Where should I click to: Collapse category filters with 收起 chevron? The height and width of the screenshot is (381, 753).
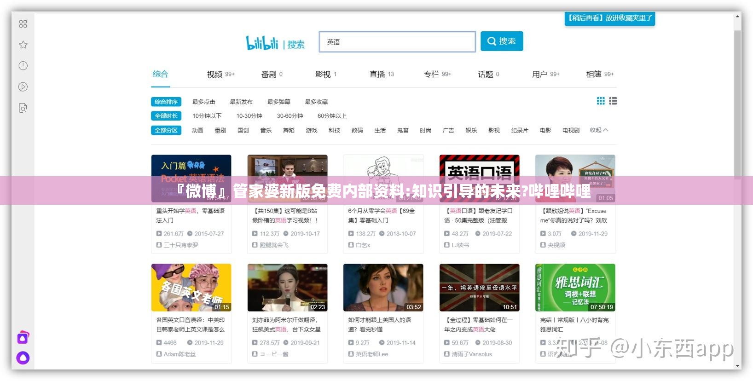click(x=599, y=130)
